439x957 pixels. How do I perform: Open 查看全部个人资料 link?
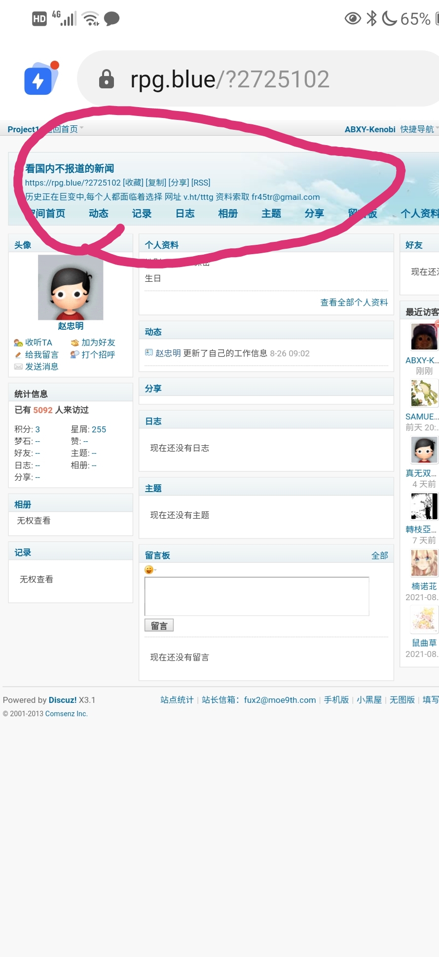pos(354,303)
